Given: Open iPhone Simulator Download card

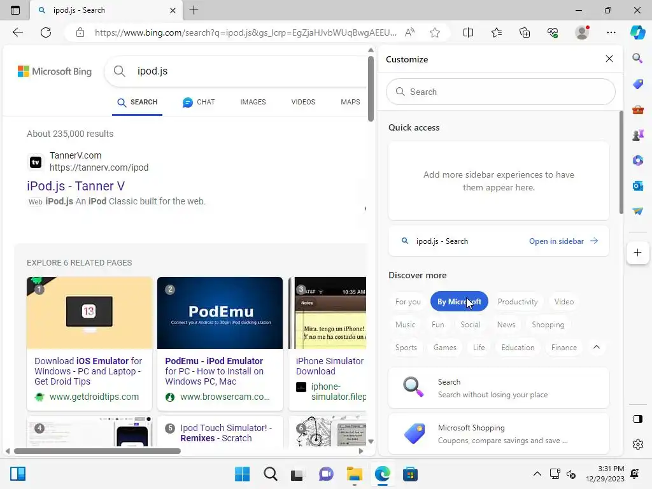Looking at the screenshot, I should point(327,344).
